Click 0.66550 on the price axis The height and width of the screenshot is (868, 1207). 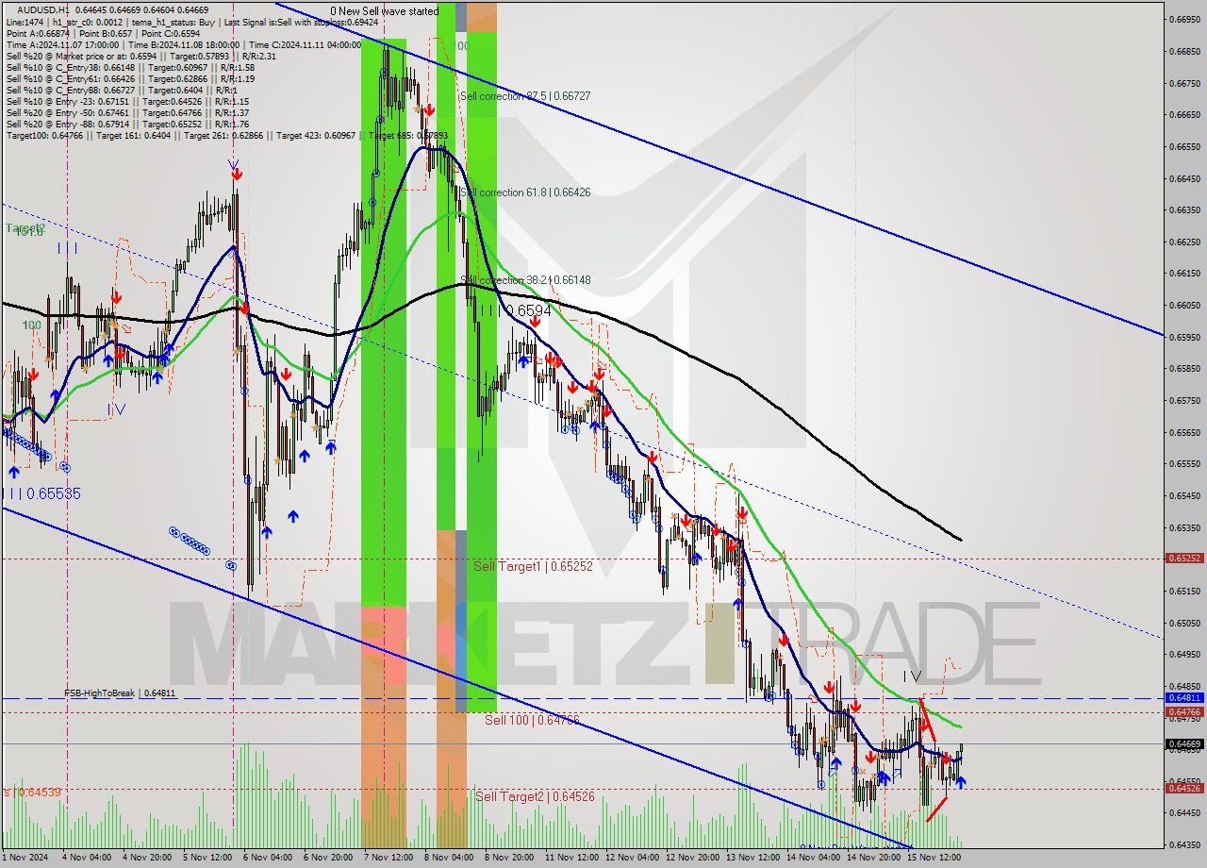click(x=1184, y=146)
